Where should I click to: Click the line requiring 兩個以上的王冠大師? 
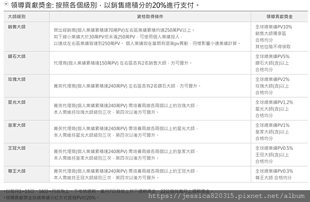[126, 171]
